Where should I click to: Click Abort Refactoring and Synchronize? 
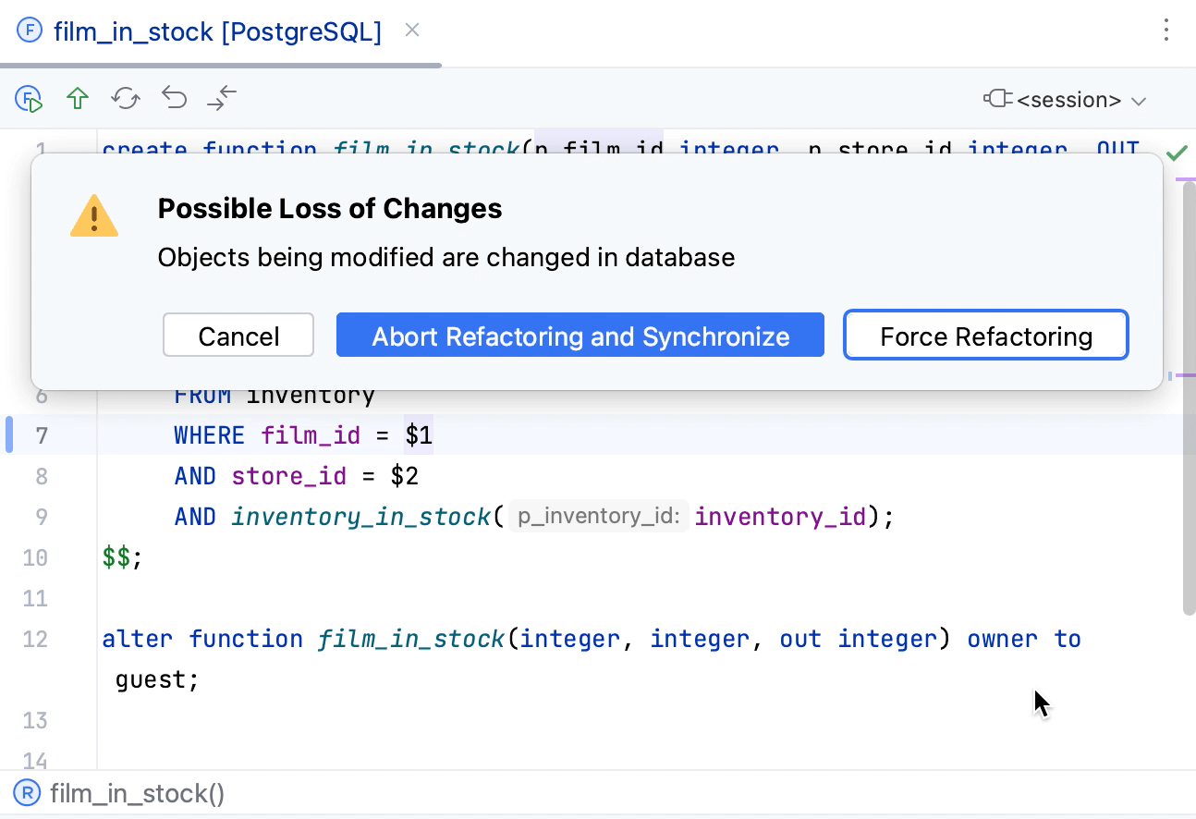(x=580, y=336)
